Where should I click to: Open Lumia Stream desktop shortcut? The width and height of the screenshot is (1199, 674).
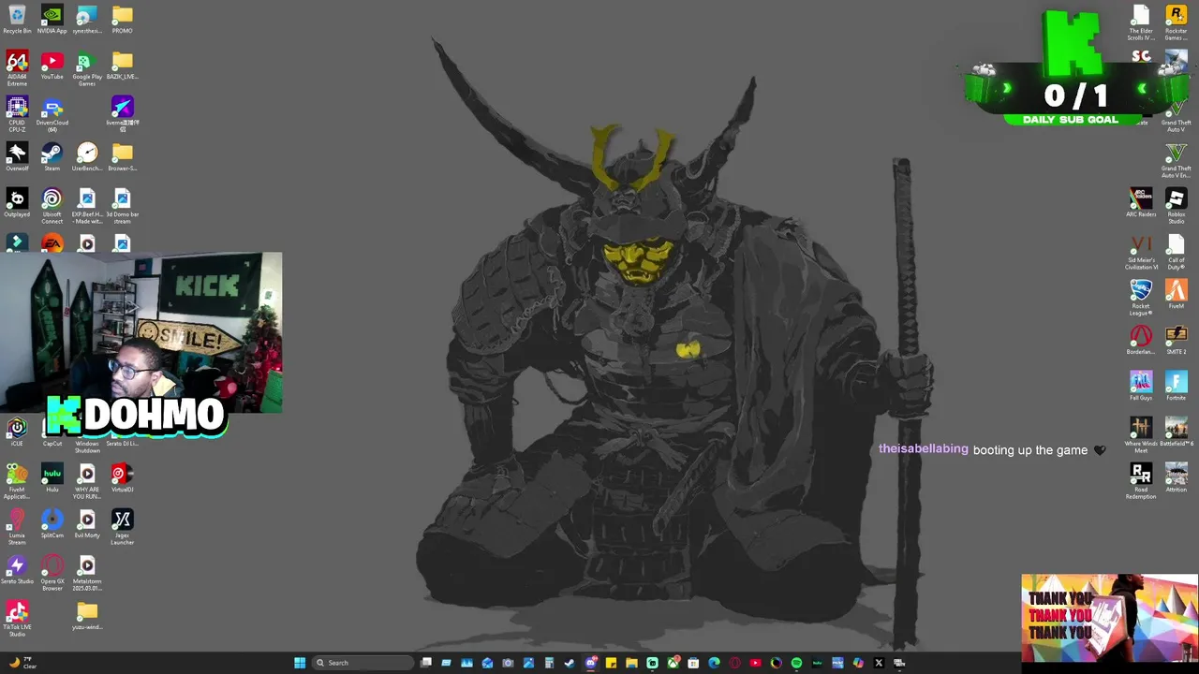pos(17,527)
